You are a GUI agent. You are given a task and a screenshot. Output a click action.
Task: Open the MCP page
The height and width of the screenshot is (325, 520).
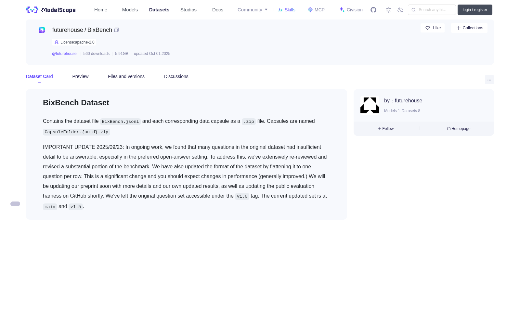point(316,10)
